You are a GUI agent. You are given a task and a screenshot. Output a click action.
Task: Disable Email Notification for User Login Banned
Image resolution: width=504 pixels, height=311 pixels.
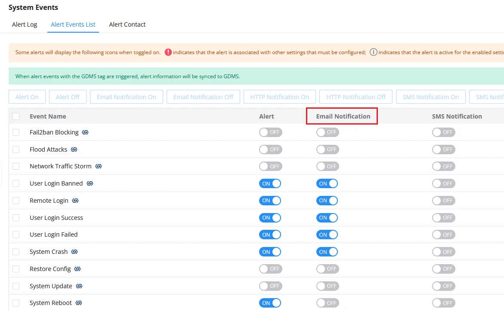pyautogui.click(x=327, y=183)
